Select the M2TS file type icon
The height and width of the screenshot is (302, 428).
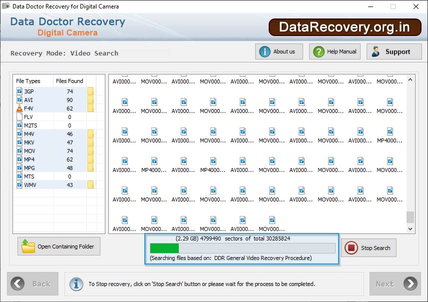(19, 125)
